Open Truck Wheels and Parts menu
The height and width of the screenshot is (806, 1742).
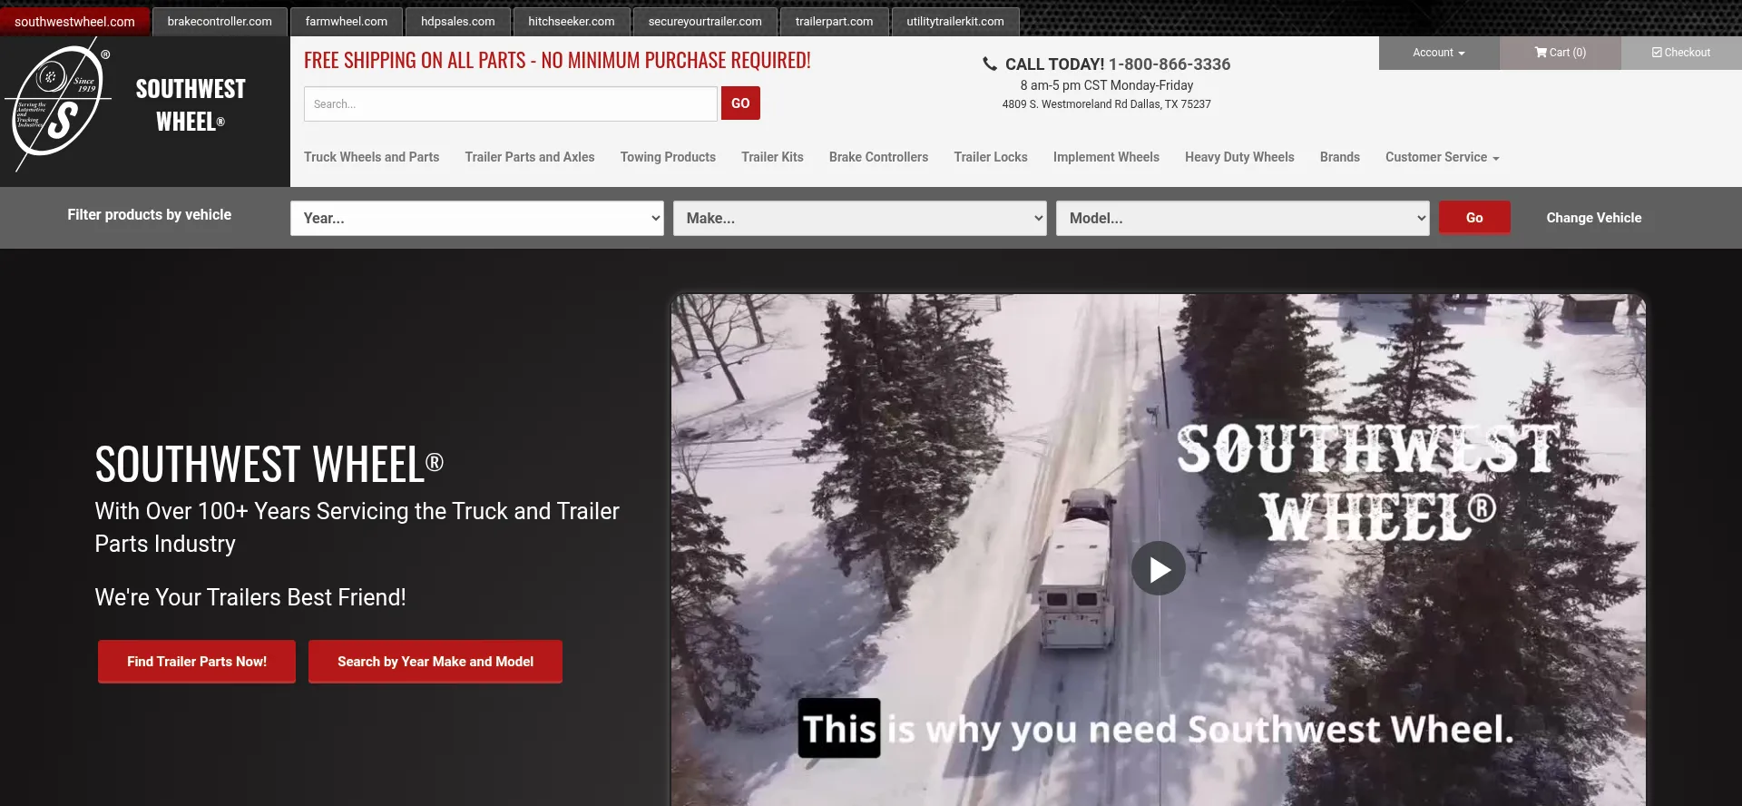pyautogui.click(x=371, y=157)
